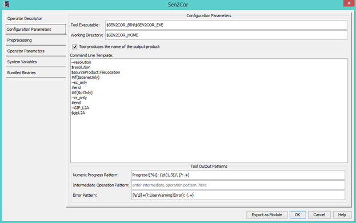
Task: Click the '--cr_only' template line
Action: tap(79, 98)
